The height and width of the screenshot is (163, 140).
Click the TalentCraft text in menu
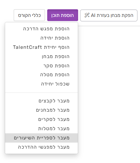27,47
